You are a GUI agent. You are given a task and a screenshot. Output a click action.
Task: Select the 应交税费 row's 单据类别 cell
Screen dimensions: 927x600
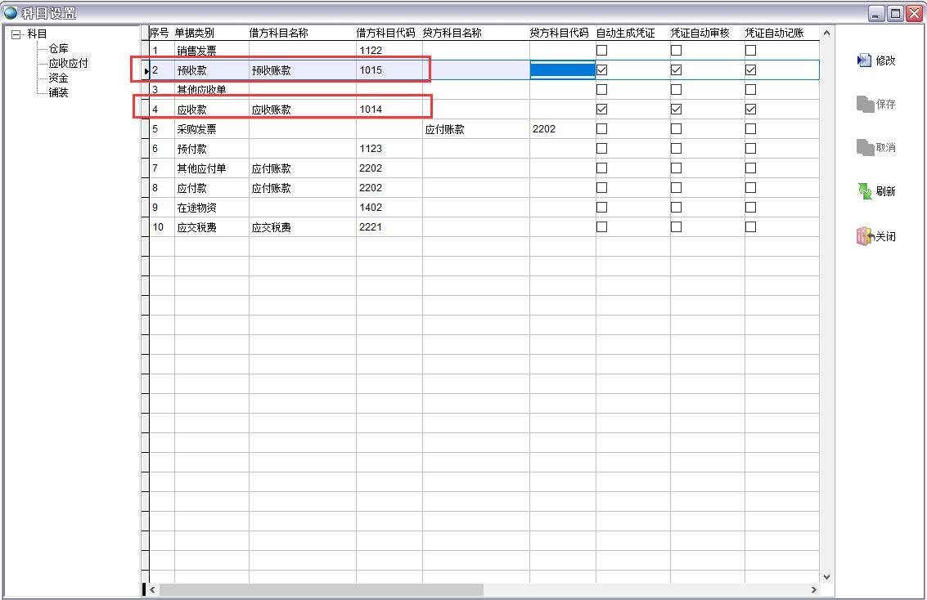(x=197, y=227)
